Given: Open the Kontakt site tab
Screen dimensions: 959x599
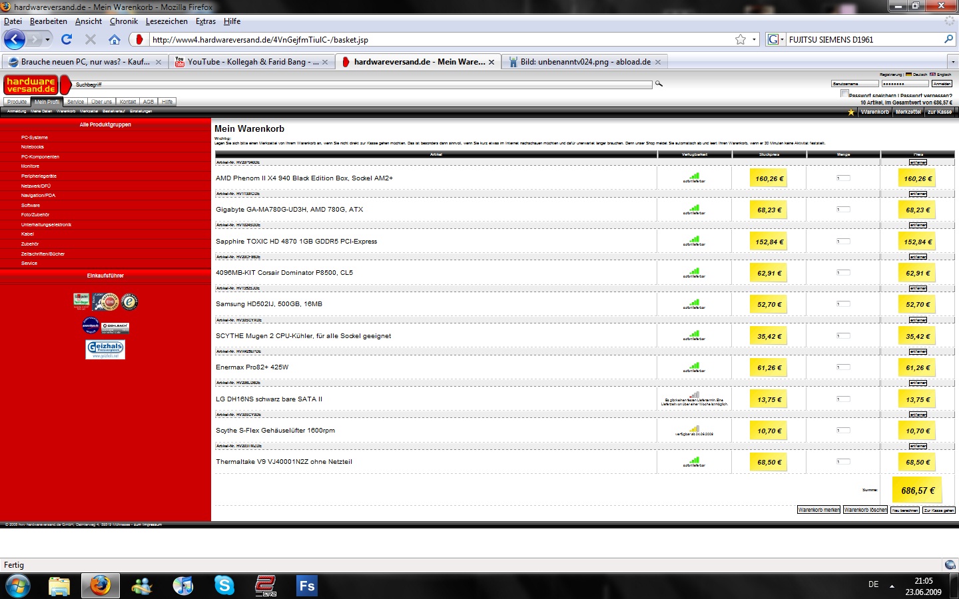Looking at the screenshot, I should 128,102.
